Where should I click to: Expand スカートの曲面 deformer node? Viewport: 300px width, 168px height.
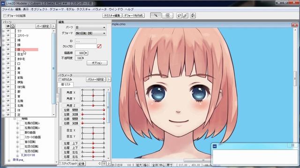click(x=18, y=137)
